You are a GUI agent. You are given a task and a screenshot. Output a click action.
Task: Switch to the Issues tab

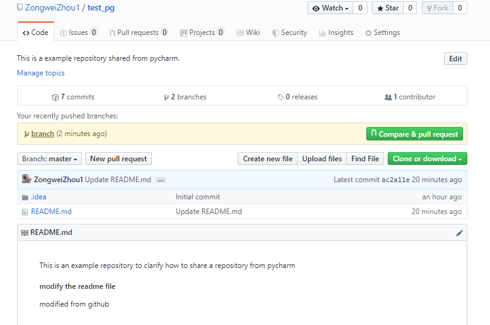pos(79,32)
